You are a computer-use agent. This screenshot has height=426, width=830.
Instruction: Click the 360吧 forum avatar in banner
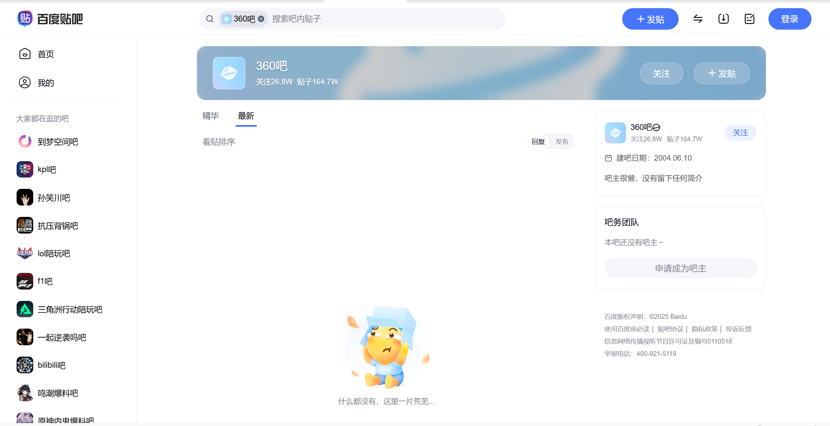[x=229, y=73]
